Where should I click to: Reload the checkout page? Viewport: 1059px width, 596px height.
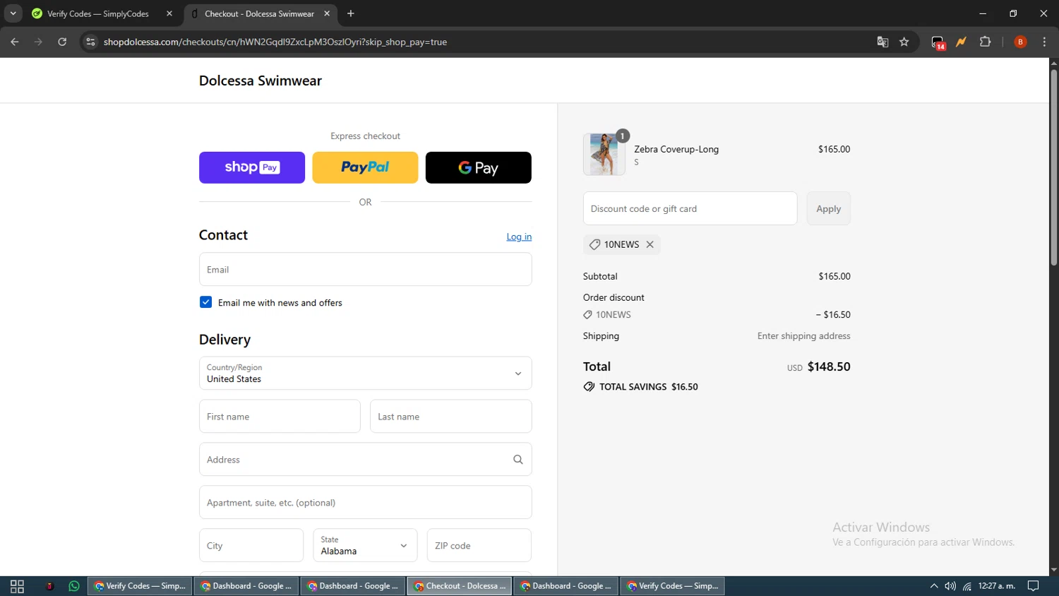pyautogui.click(x=62, y=42)
